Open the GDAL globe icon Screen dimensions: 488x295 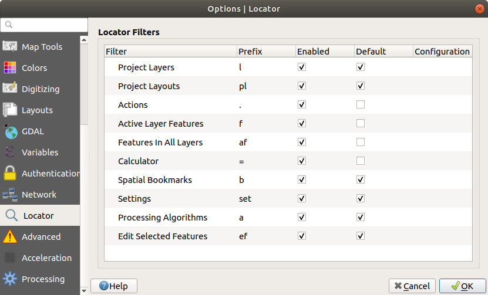[10, 131]
